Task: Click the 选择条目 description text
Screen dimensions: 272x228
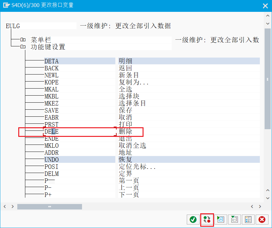Action: [x=132, y=103]
